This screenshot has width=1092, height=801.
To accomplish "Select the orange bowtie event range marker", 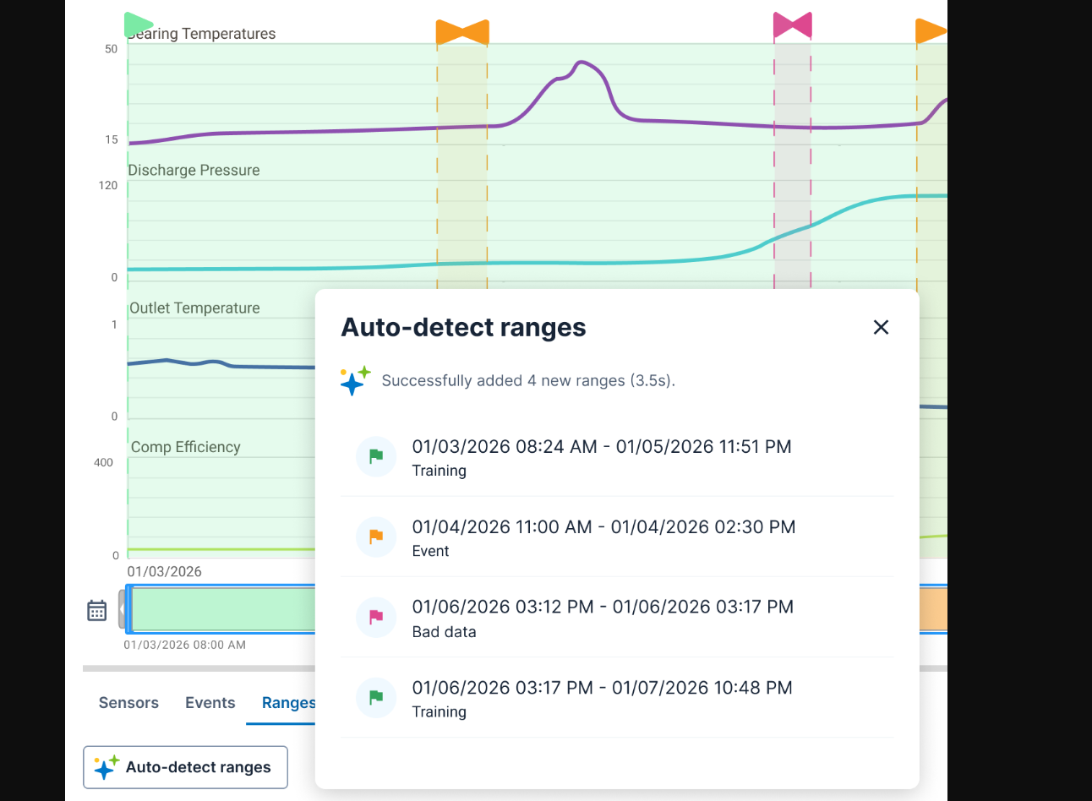I will coord(462,32).
